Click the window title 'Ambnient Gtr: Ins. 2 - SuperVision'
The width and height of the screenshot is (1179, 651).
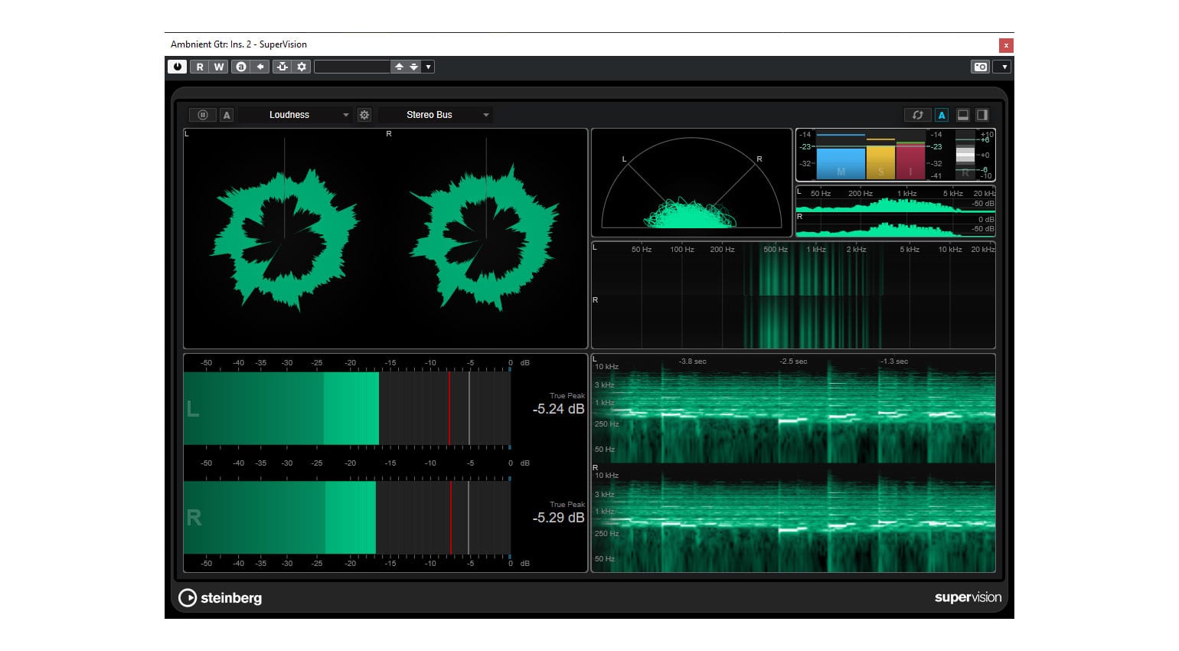click(239, 44)
